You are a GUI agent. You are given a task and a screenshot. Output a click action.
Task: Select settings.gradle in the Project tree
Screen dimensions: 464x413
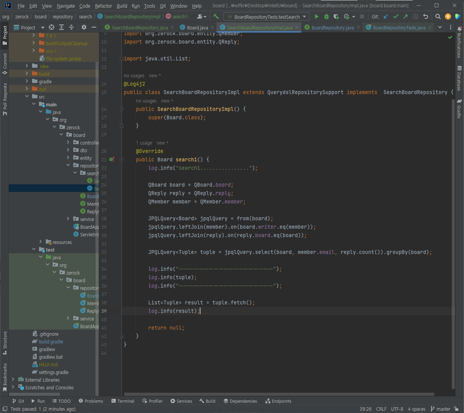pyautogui.click(x=53, y=372)
